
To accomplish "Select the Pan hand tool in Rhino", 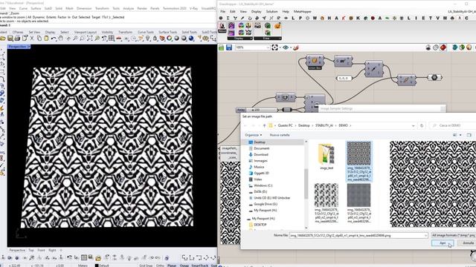I will (61, 39).
